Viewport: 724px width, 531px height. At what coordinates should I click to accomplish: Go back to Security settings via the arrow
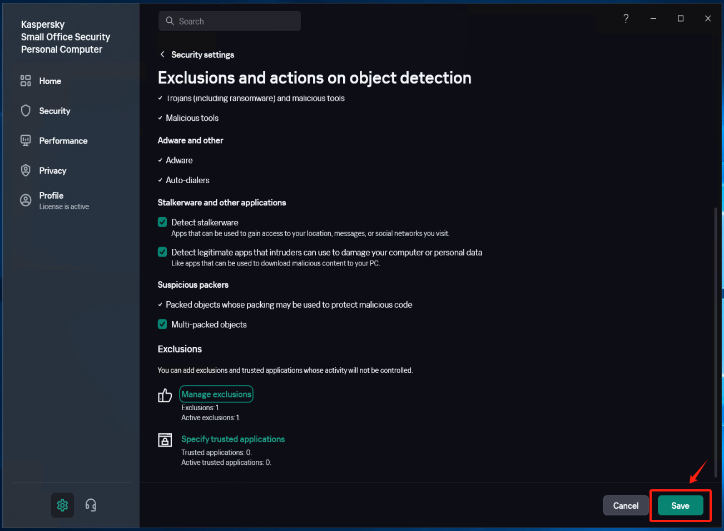click(162, 55)
